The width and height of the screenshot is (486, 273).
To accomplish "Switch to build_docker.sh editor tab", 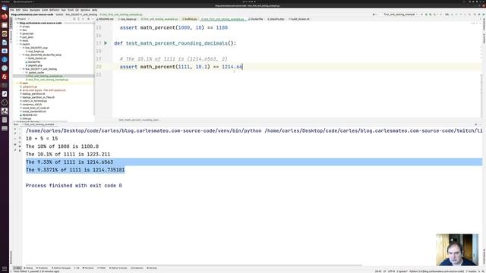I will [x=299, y=19].
